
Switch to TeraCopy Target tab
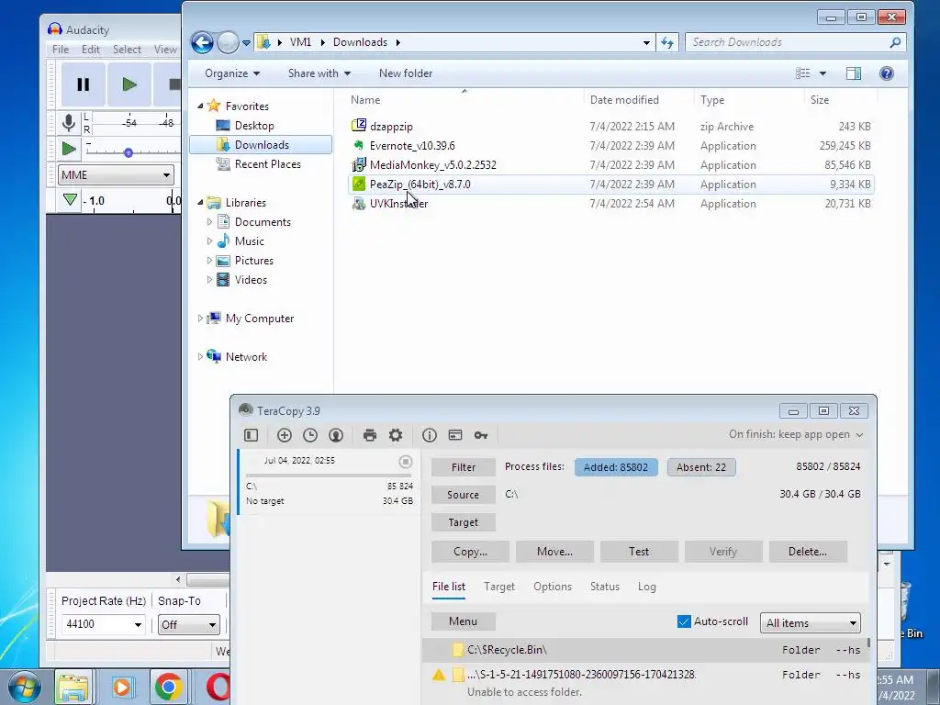coord(499,587)
